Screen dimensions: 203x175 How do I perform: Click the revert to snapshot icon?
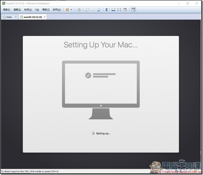pyautogui.click(x=93, y=10)
